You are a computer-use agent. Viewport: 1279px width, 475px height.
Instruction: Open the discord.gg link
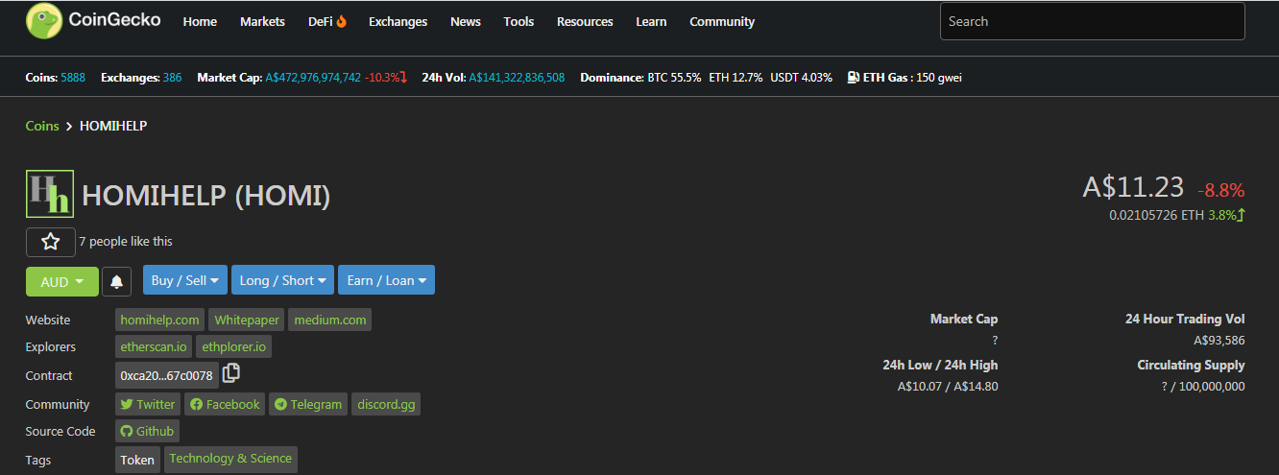[x=386, y=404]
